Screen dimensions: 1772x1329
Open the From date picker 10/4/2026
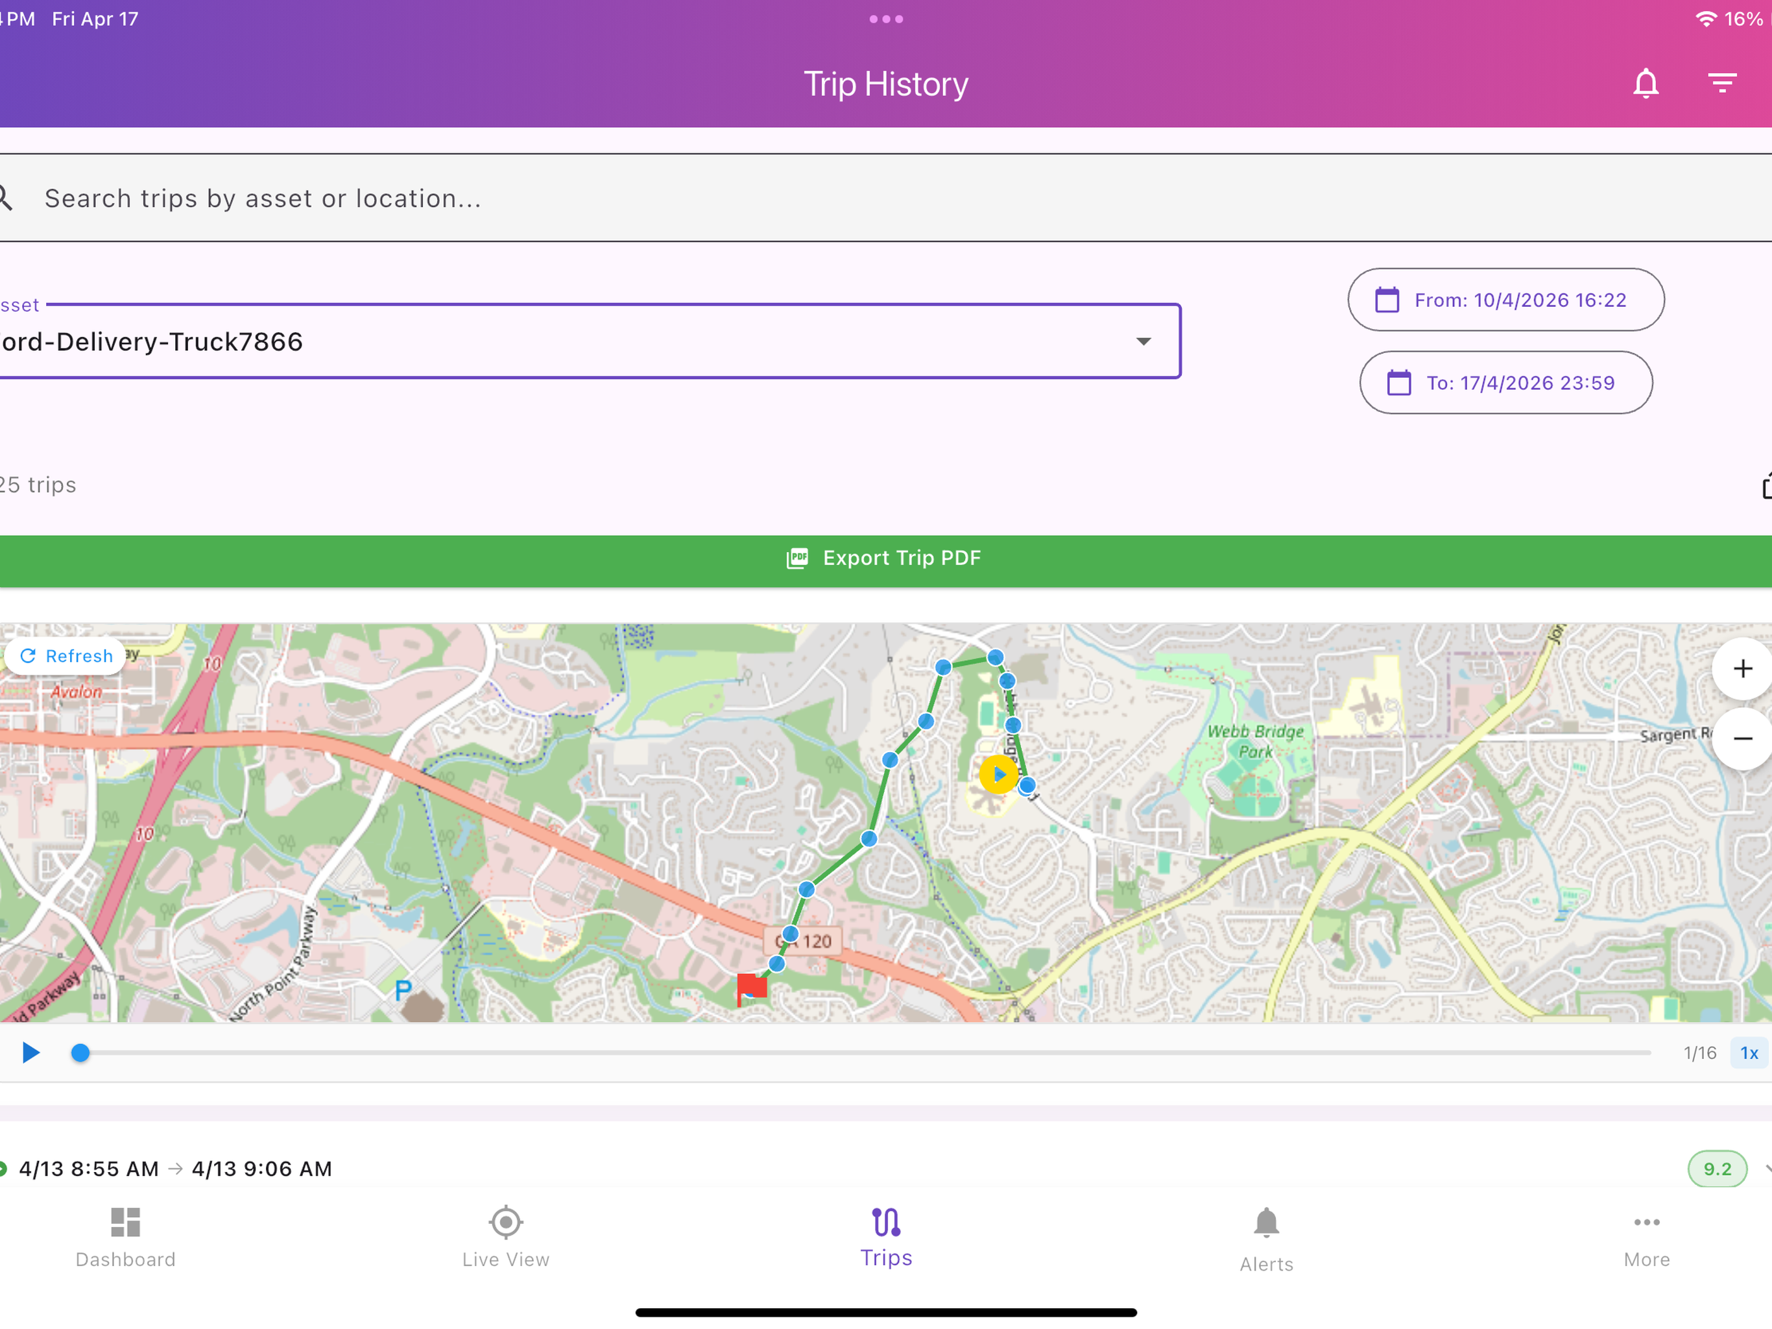1505,300
